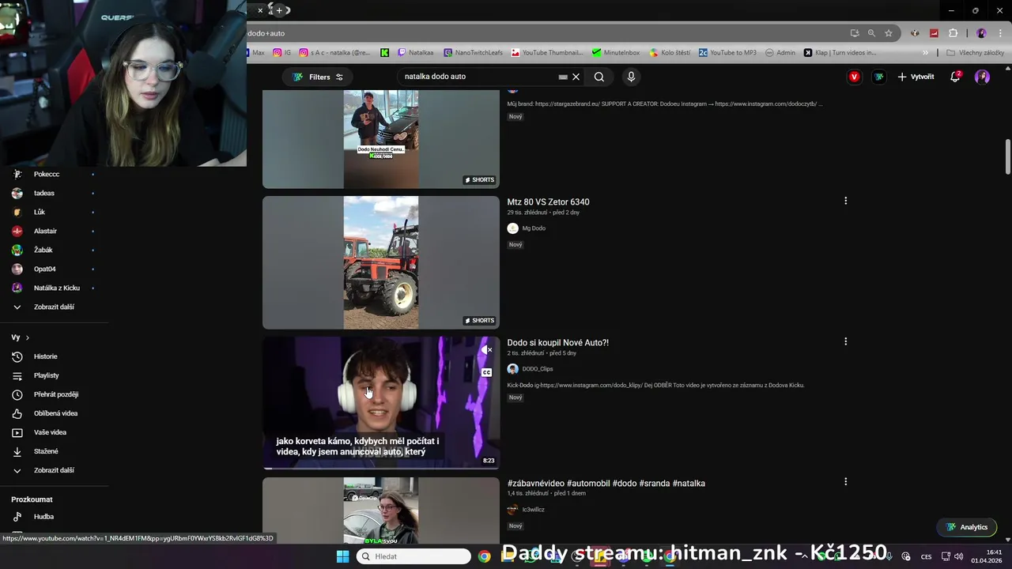This screenshot has height=569, width=1012.
Task: Open the Klap Turn videos bookmark
Action: (840, 53)
